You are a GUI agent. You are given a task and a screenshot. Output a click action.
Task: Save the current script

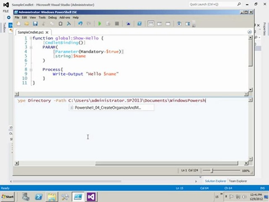pyautogui.click(x=35, y=24)
